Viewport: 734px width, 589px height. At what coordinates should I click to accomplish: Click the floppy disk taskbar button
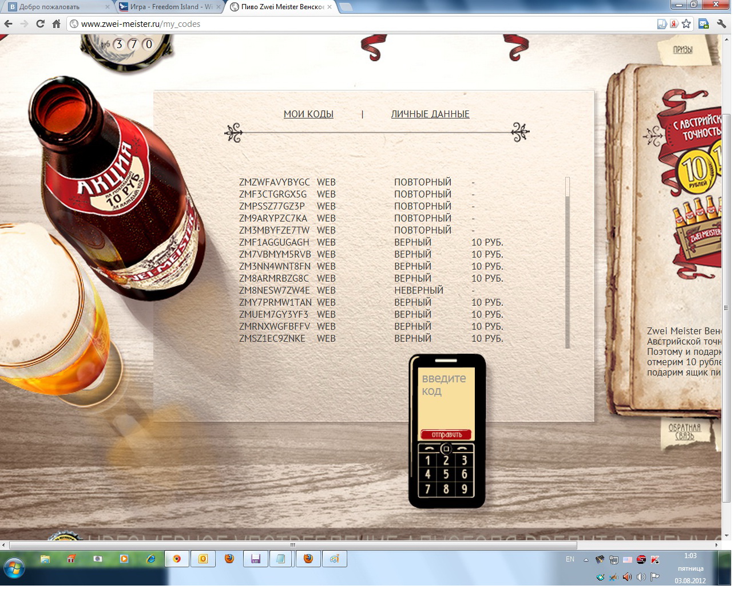[256, 559]
